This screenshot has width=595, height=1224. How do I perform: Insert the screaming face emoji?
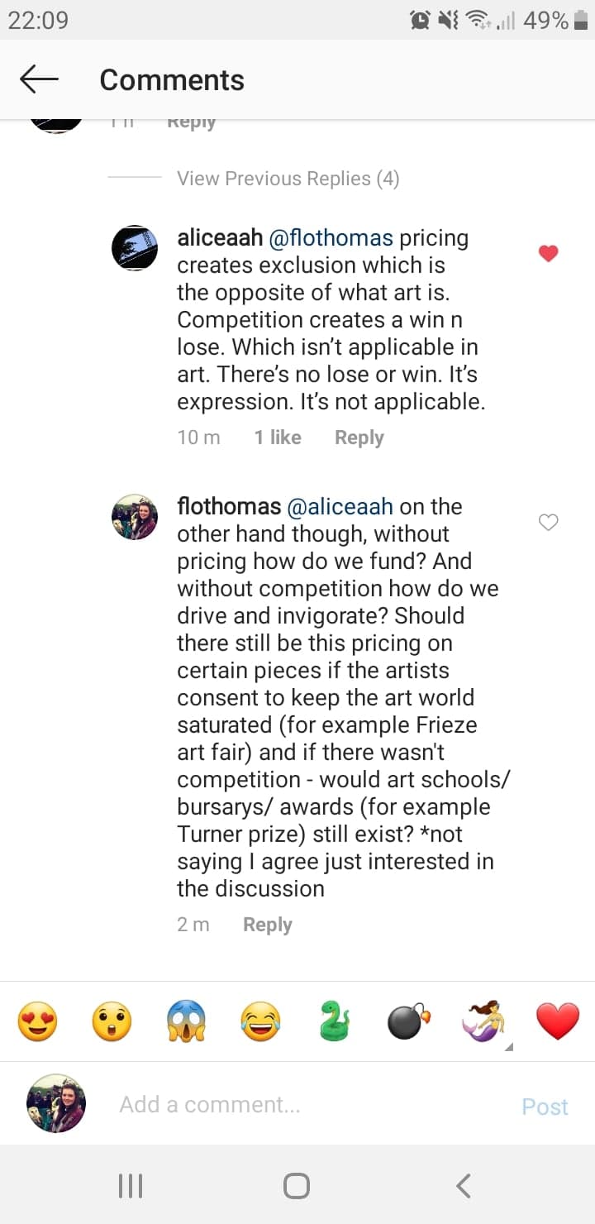coord(186,1021)
